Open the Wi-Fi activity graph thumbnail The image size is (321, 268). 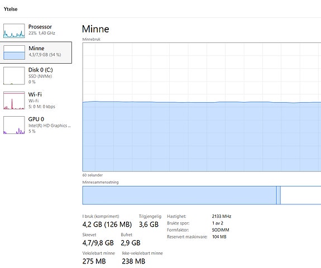(14, 100)
